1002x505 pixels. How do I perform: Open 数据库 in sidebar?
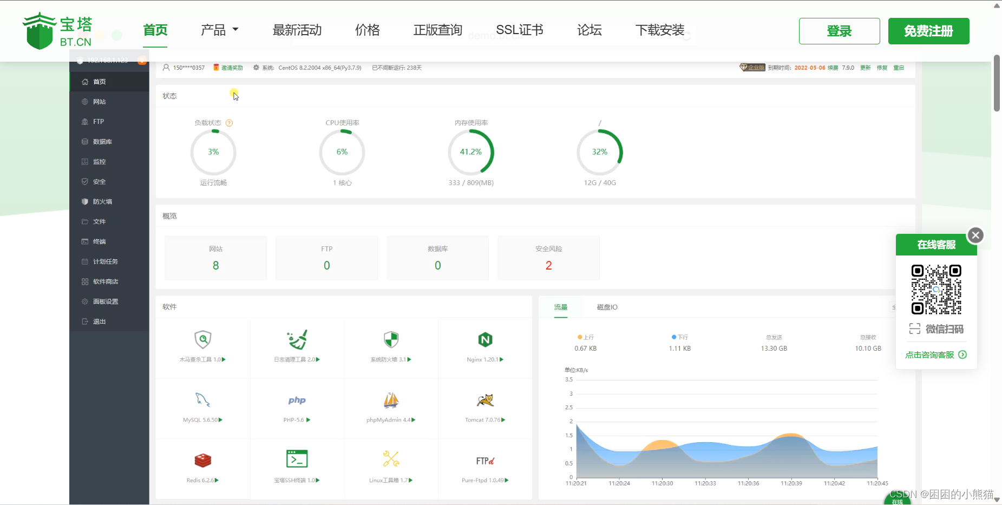tap(109, 142)
